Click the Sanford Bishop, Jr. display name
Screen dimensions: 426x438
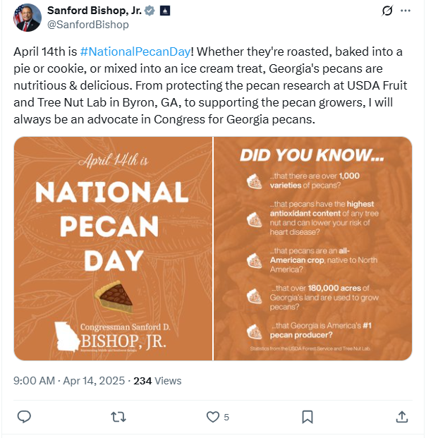click(94, 11)
